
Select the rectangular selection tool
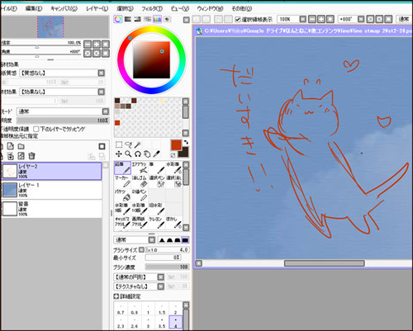pyautogui.click(x=119, y=145)
